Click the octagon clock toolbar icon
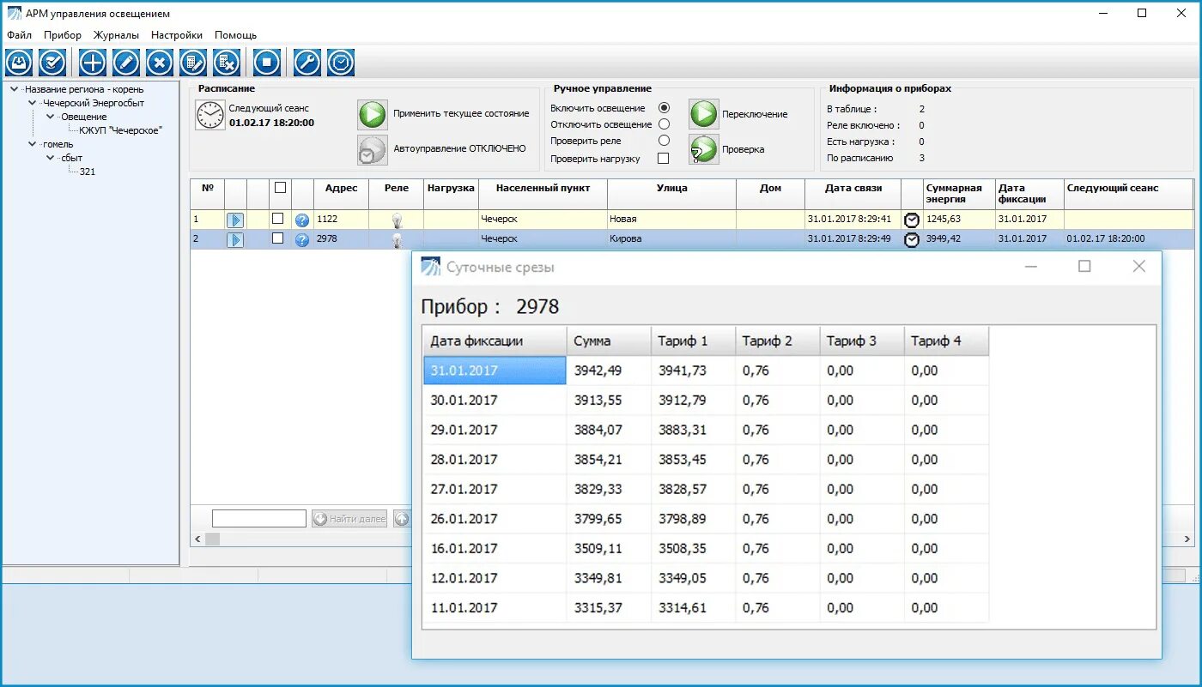Image resolution: width=1202 pixels, height=687 pixels. point(341,63)
